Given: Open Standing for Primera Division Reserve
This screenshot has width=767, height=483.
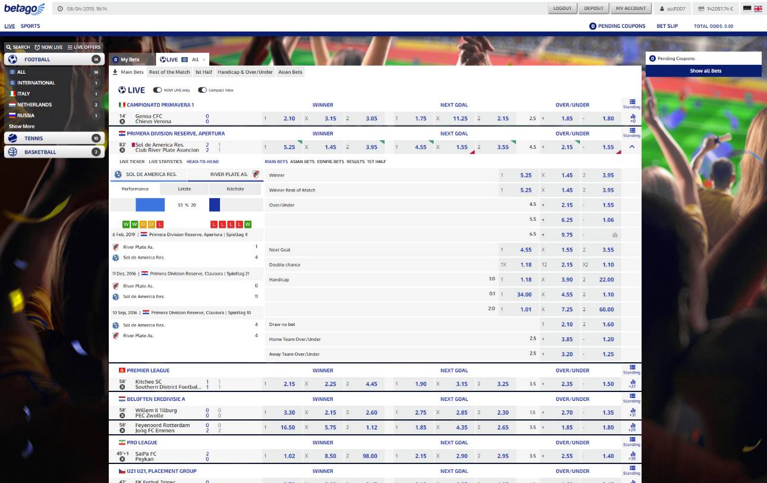Looking at the screenshot, I should [631, 132].
